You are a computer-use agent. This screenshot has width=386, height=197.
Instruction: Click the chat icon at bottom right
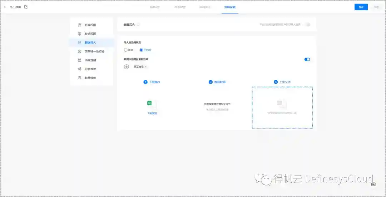373,184
